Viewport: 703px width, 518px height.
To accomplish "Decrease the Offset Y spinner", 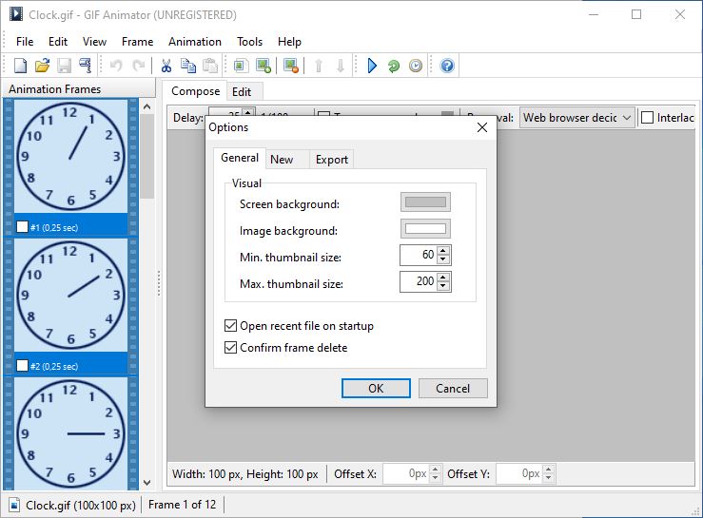I will [549, 478].
